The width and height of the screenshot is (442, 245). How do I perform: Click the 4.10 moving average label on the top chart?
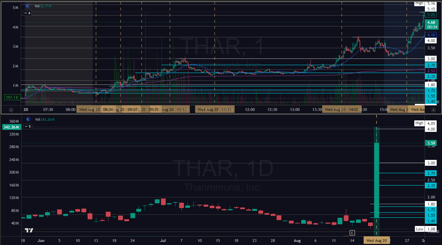click(431, 35)
